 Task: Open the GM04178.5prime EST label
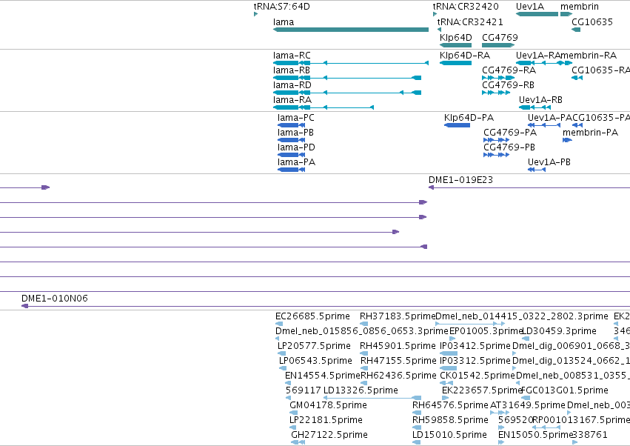(328, 406)
